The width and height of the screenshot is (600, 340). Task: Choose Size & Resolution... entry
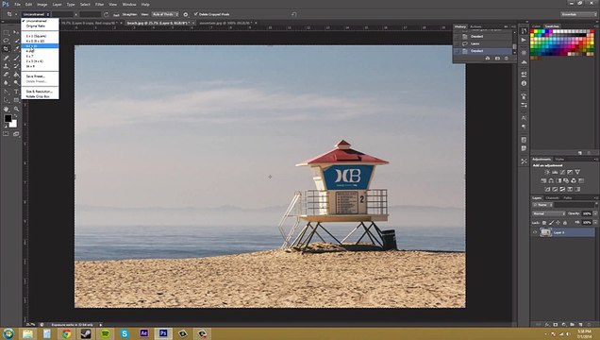[x=40, y=92]
